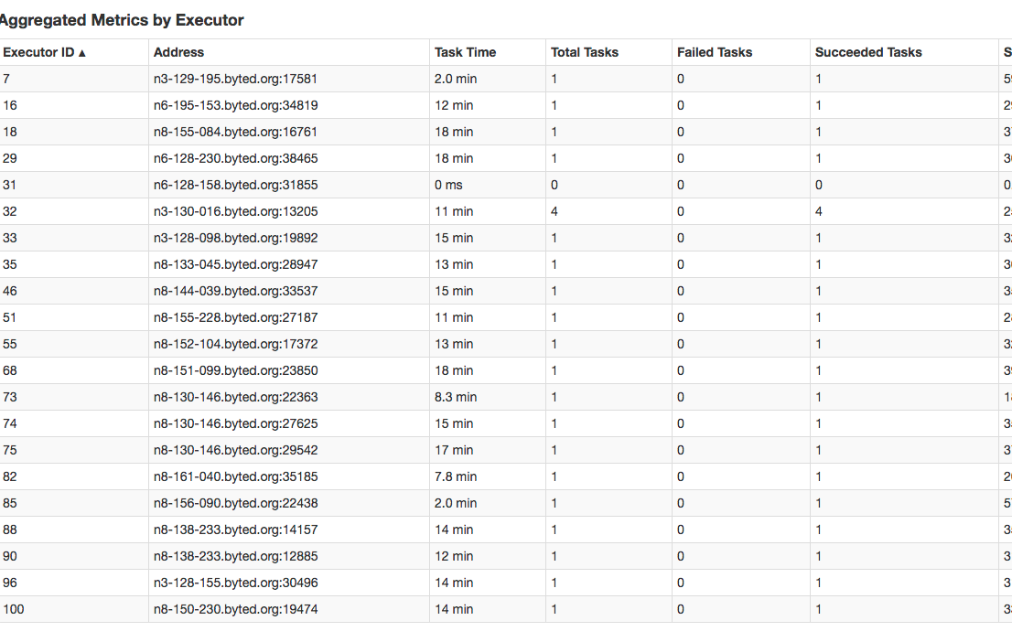This screenshot has height=642, width=1012.
Task: Select address n8-155-084.byted.org:16761
Action: pos(235,132)
